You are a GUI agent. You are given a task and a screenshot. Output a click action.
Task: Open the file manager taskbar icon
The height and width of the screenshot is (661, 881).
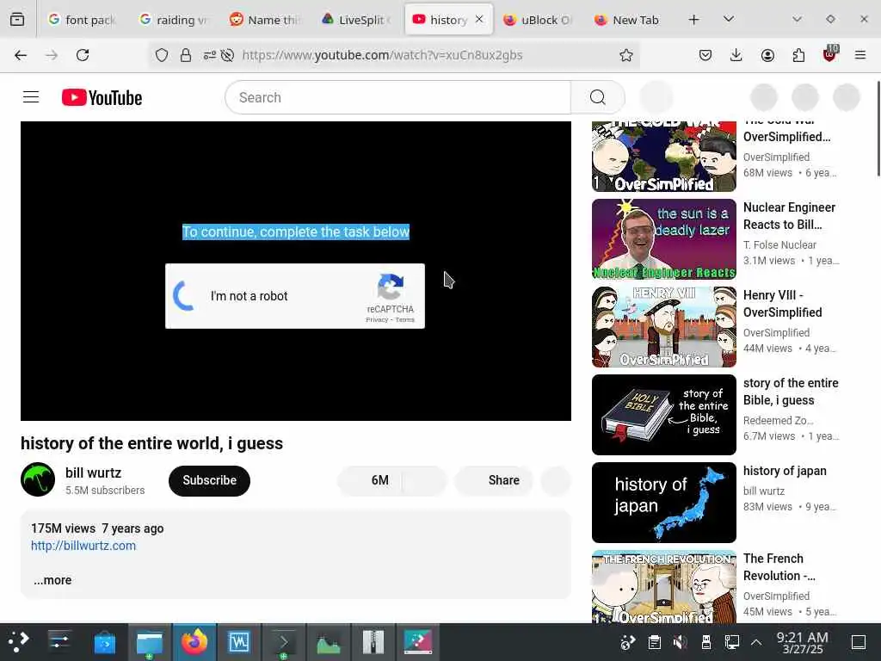[150, 642]
